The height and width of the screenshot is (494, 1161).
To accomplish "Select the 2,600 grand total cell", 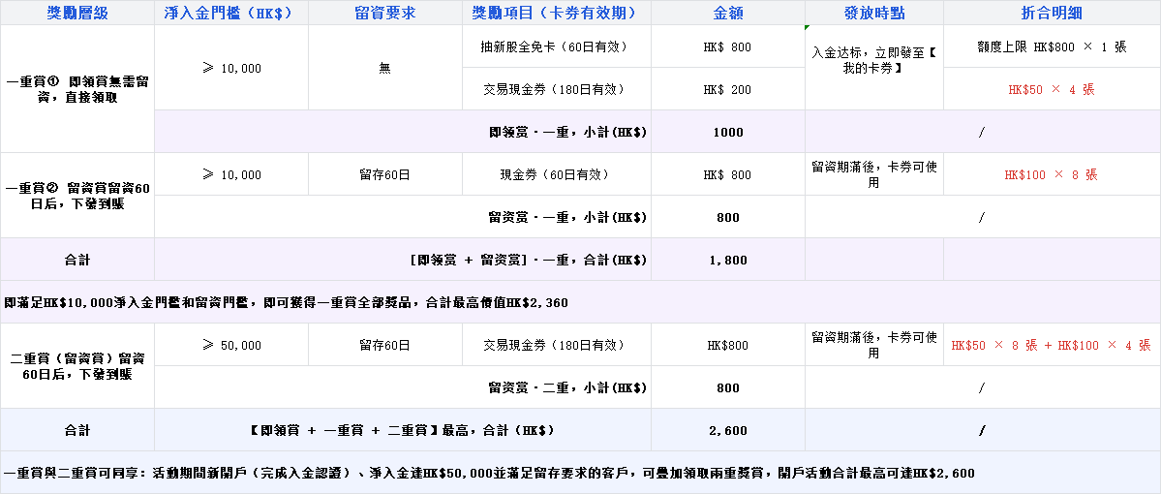I will [x=728, y=430].
